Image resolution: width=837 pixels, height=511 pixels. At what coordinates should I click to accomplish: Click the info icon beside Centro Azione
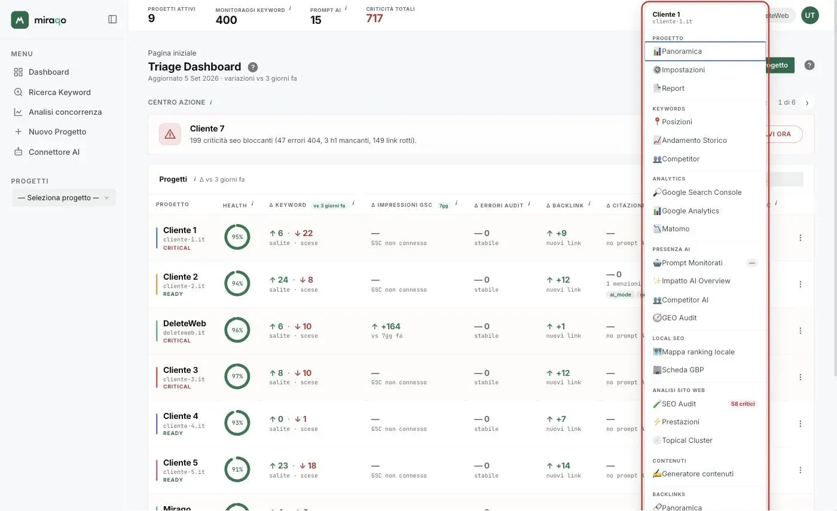(210, 102)
